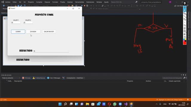Open the Ventana menu
The width and height of the screenshot is (191, 107).
click(99, 2)
